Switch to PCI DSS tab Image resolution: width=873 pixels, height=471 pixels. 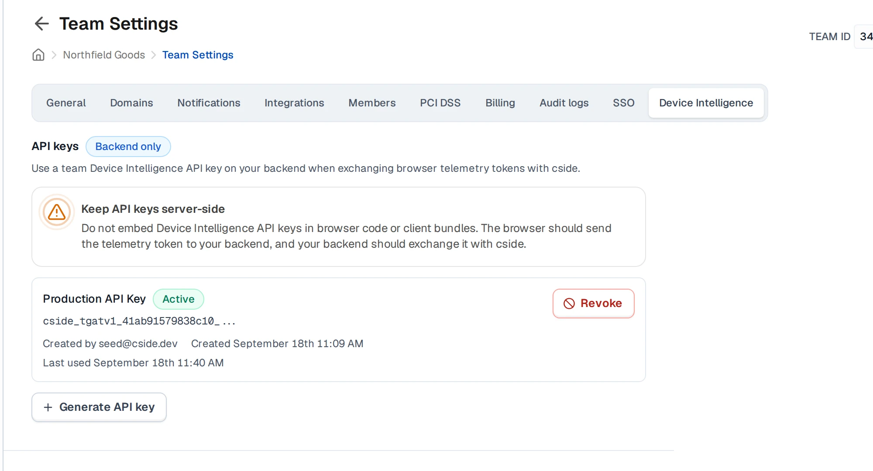click(x=440, y=103)
